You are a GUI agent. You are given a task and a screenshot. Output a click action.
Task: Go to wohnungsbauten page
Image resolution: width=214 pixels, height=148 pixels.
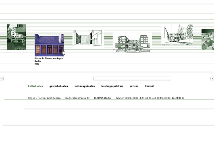point(85,86)
